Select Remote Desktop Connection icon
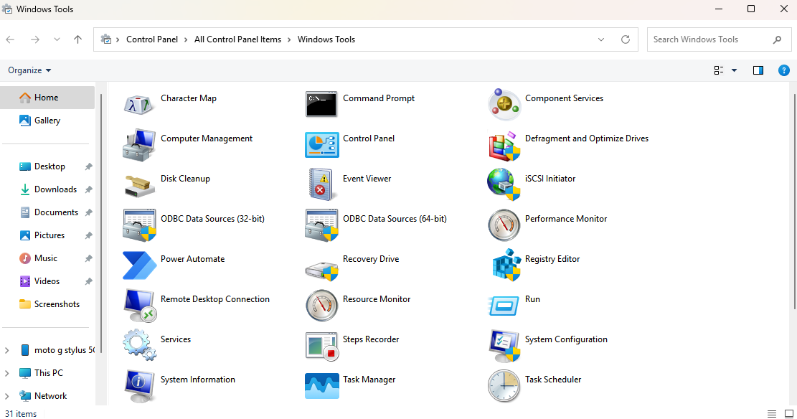797x419 pixels. (139, 305)
